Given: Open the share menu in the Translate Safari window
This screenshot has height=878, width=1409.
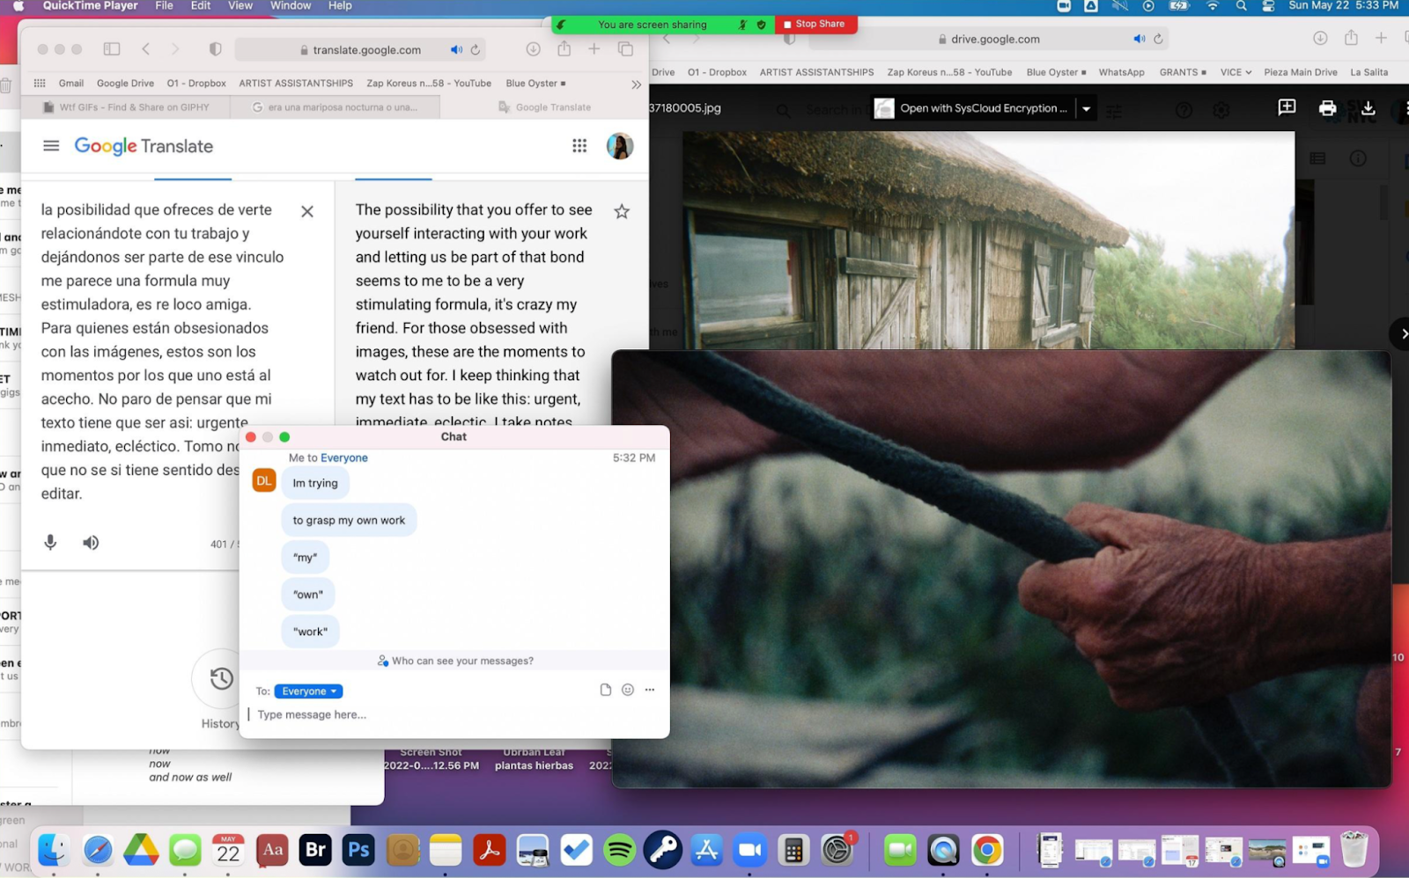Looking at the screenshot, I should 564,48.
